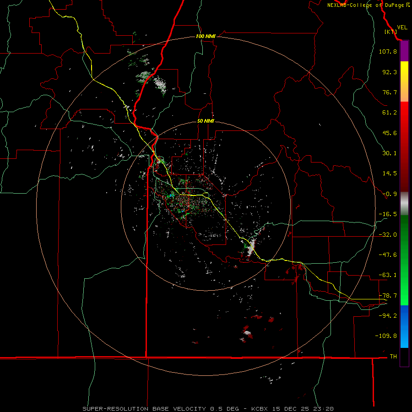Click the Super-Resolution Base Velocity caption

pos(208,409)
